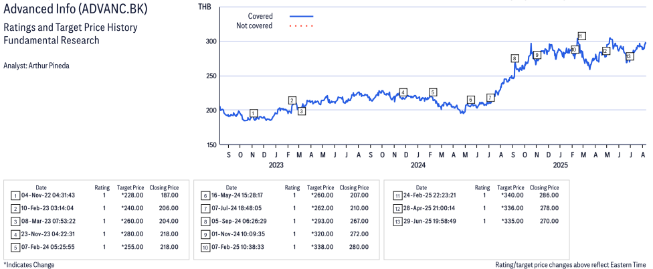The image size is (653, 269).
Task: Click the red dotted Not covered legend line
Action: tap(301, 26)
